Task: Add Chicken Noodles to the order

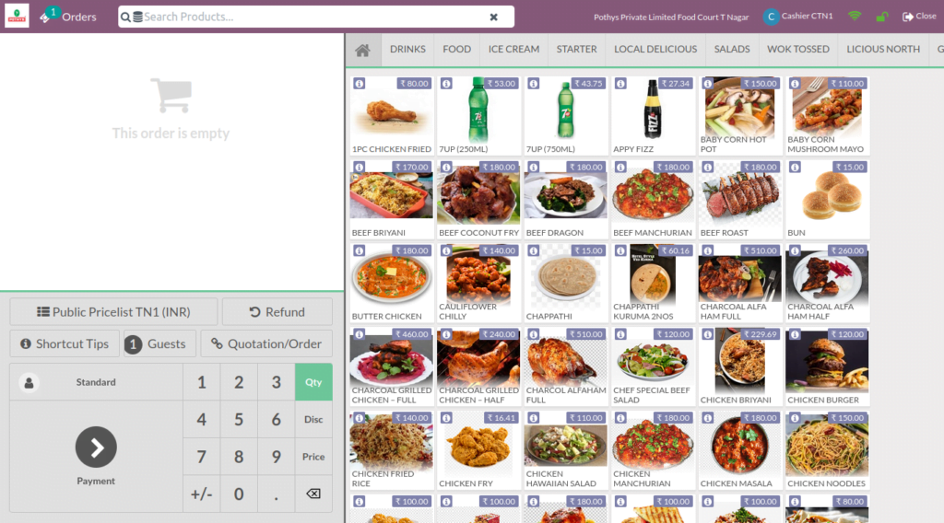Action: 827,450
